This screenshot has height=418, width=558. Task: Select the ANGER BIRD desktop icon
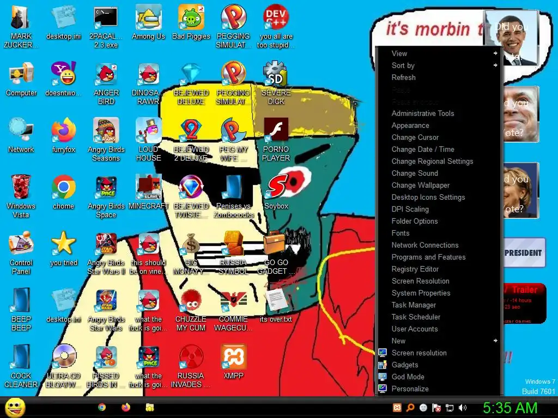pyautogui.click(x=106, y=83)
